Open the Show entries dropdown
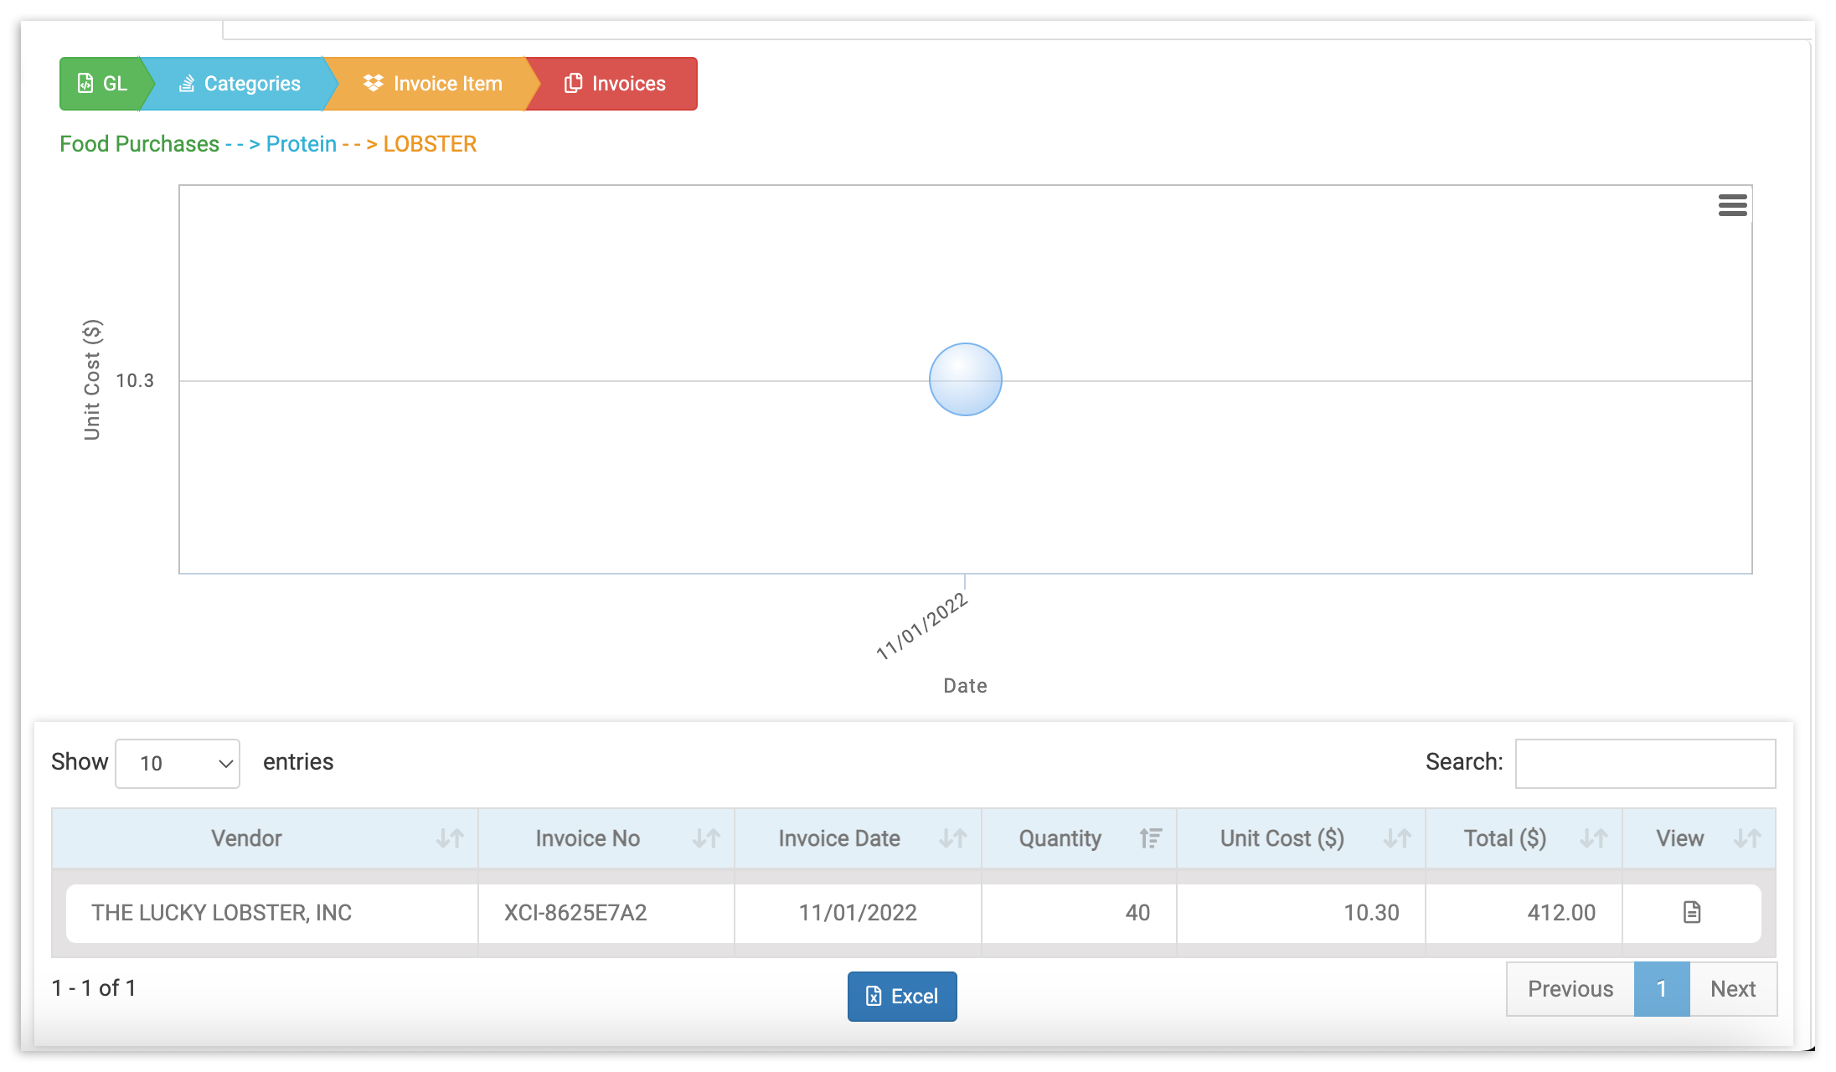This screenshot has height=1072, width=1836. [177, 763]
